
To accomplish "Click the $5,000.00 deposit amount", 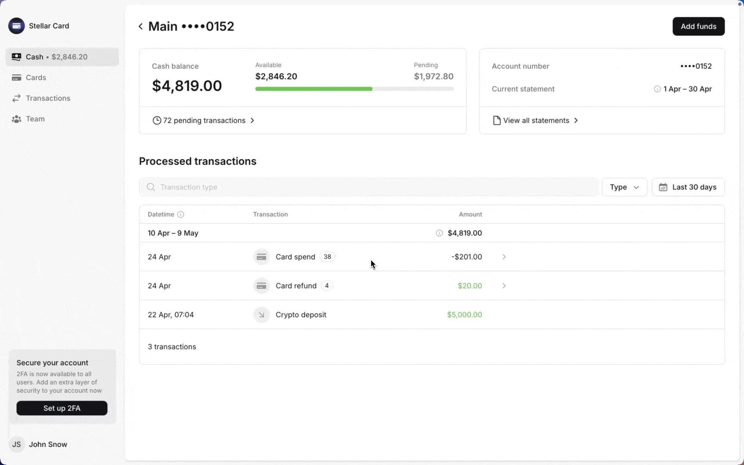I will point(465,315).
